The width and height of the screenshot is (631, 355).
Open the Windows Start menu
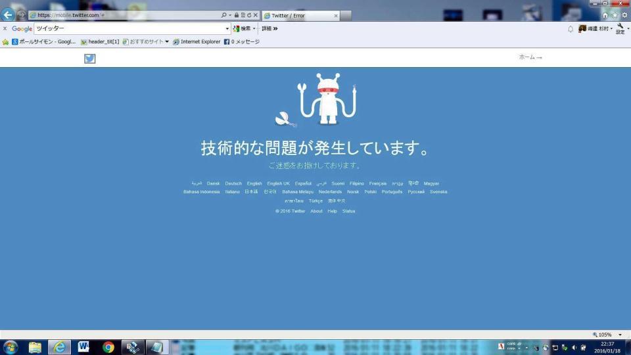11,347
